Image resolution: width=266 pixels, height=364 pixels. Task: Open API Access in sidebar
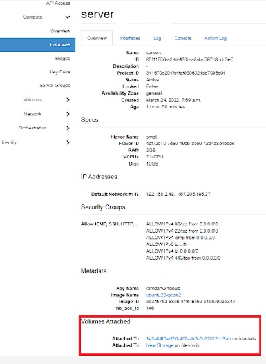(x=58, y=3)
